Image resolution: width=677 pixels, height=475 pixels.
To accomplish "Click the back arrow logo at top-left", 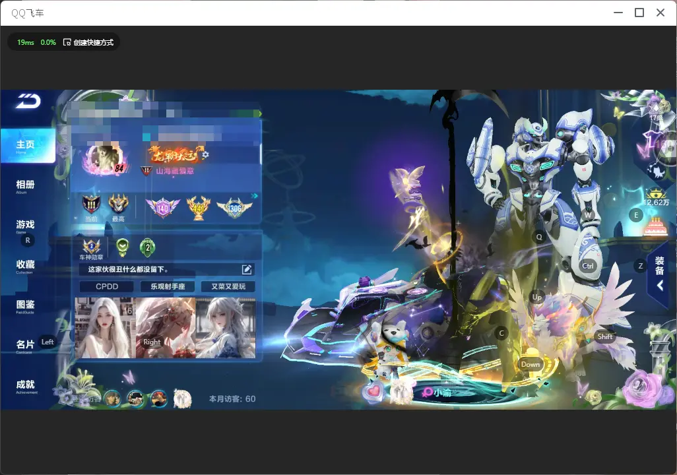I will point(28,101).
